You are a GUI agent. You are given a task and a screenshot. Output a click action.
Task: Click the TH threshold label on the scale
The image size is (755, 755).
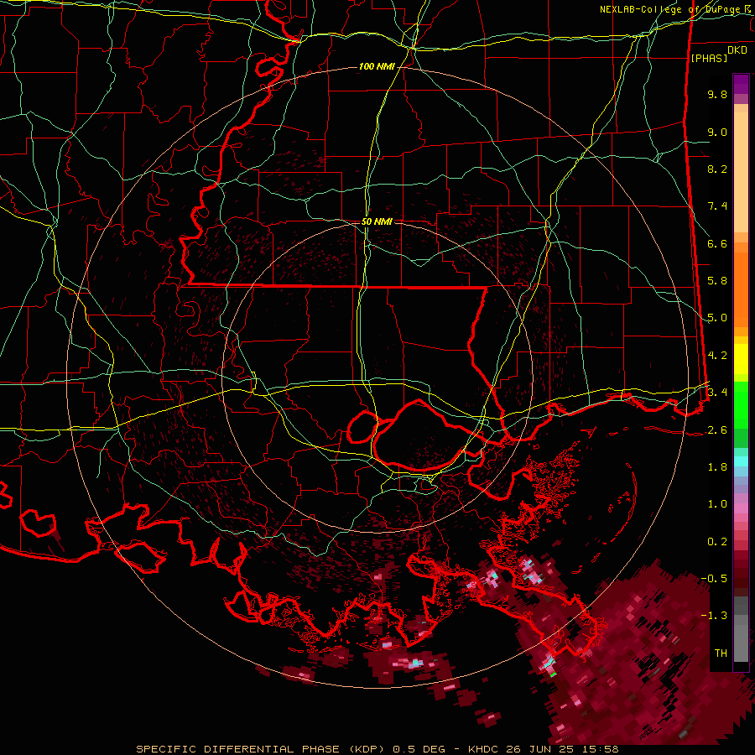(721, 653)
